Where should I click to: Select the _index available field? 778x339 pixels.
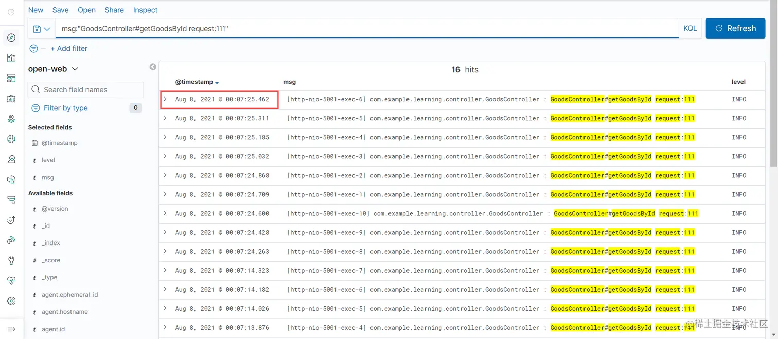[x=51, y=243]
